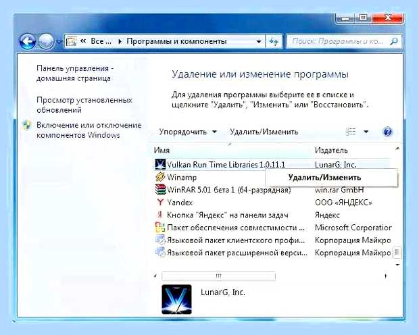
Task: Click the double chevron in address bar
Action: (83, 41)
